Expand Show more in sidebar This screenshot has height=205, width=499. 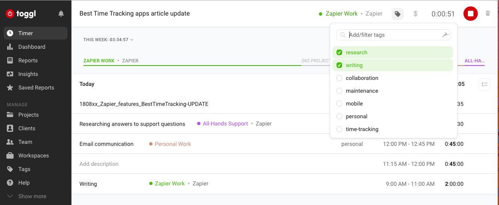coord(32,196)
